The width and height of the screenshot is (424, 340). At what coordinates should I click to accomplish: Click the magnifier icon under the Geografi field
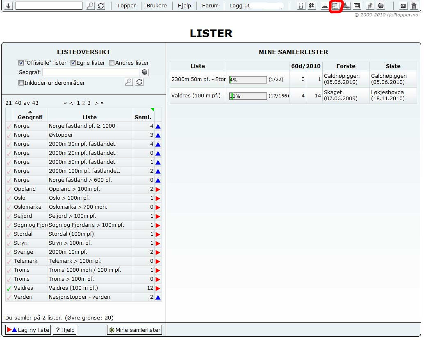(x=128, y=82)
